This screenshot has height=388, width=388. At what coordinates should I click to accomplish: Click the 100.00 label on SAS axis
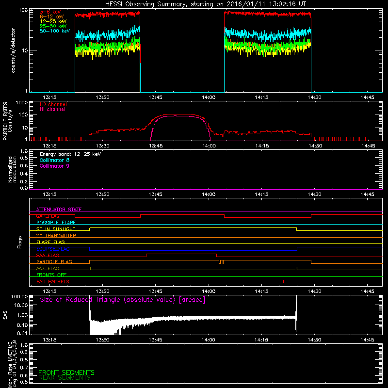click(19, 296)
